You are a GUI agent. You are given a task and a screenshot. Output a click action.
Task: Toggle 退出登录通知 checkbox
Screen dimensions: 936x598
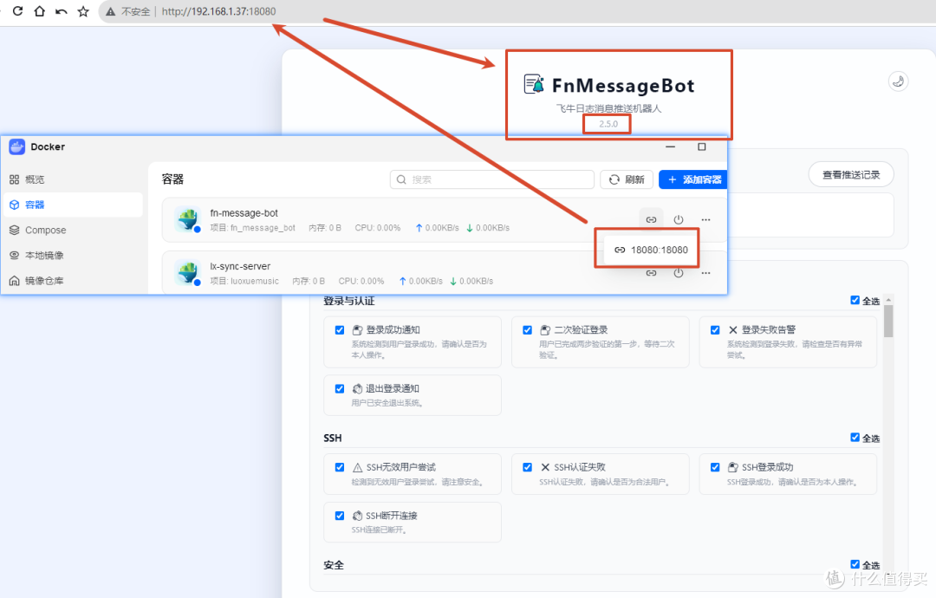(340, 388)
